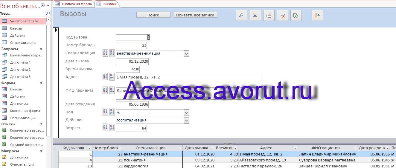Select query Для отчёта 3

[23, 77]
